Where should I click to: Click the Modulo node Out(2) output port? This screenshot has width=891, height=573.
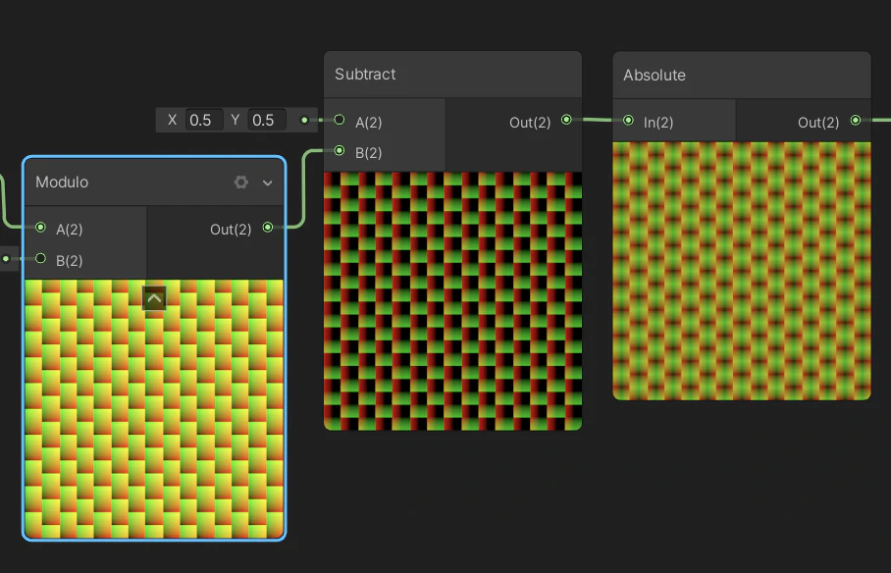point(268,228)
